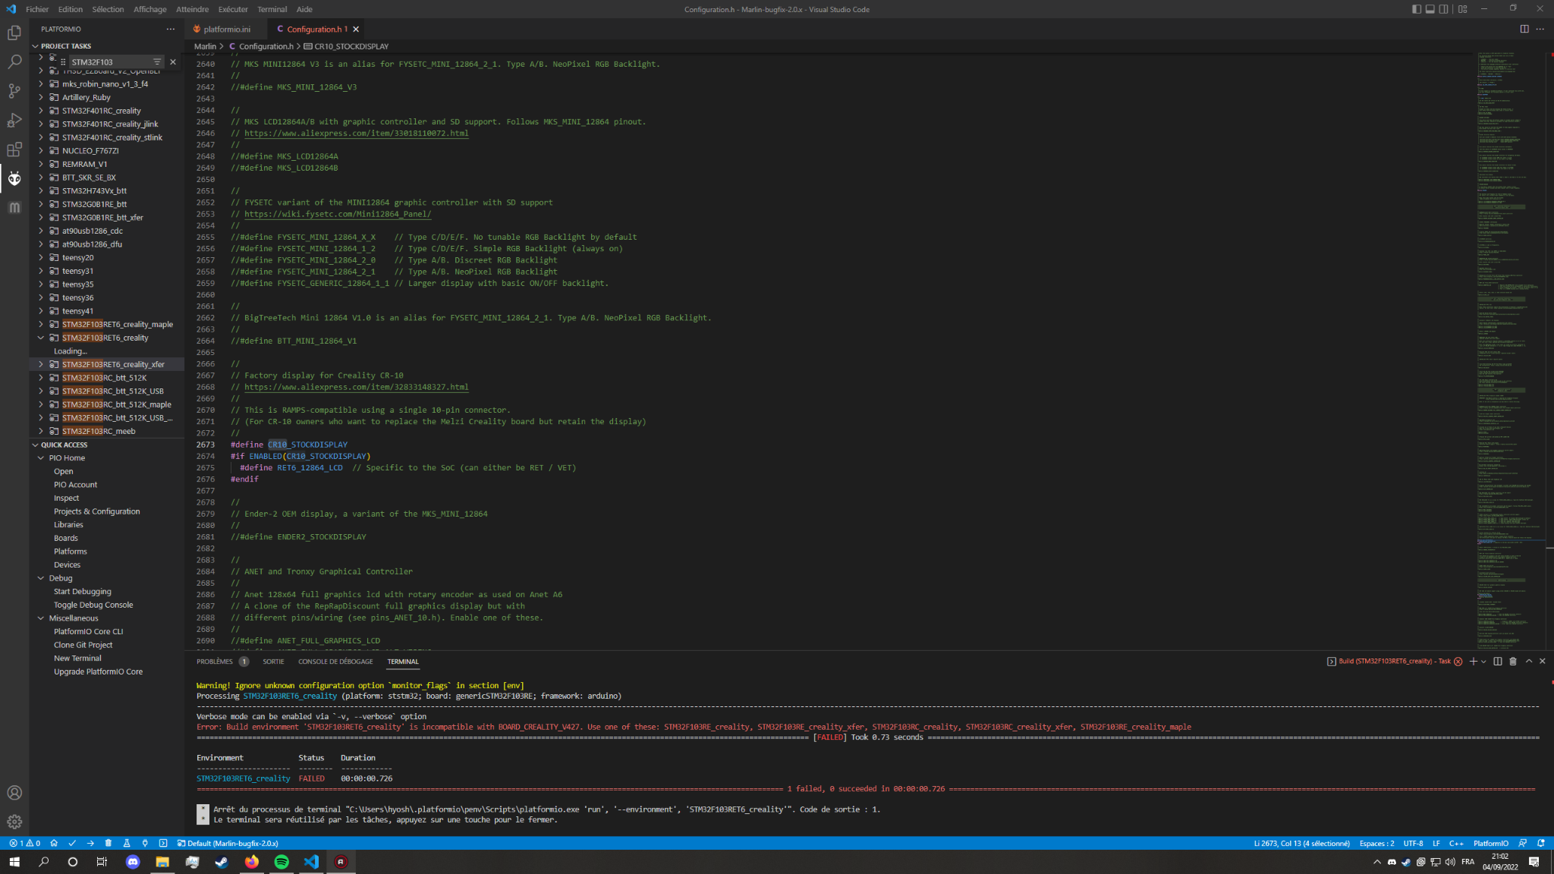Click the editor minimap
The image size is (1554, 874).
pyautogui.click(x=1511, y=351)
